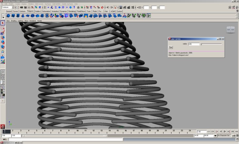Click the Pipe button in pipe curves window

(x=170, y=47)
